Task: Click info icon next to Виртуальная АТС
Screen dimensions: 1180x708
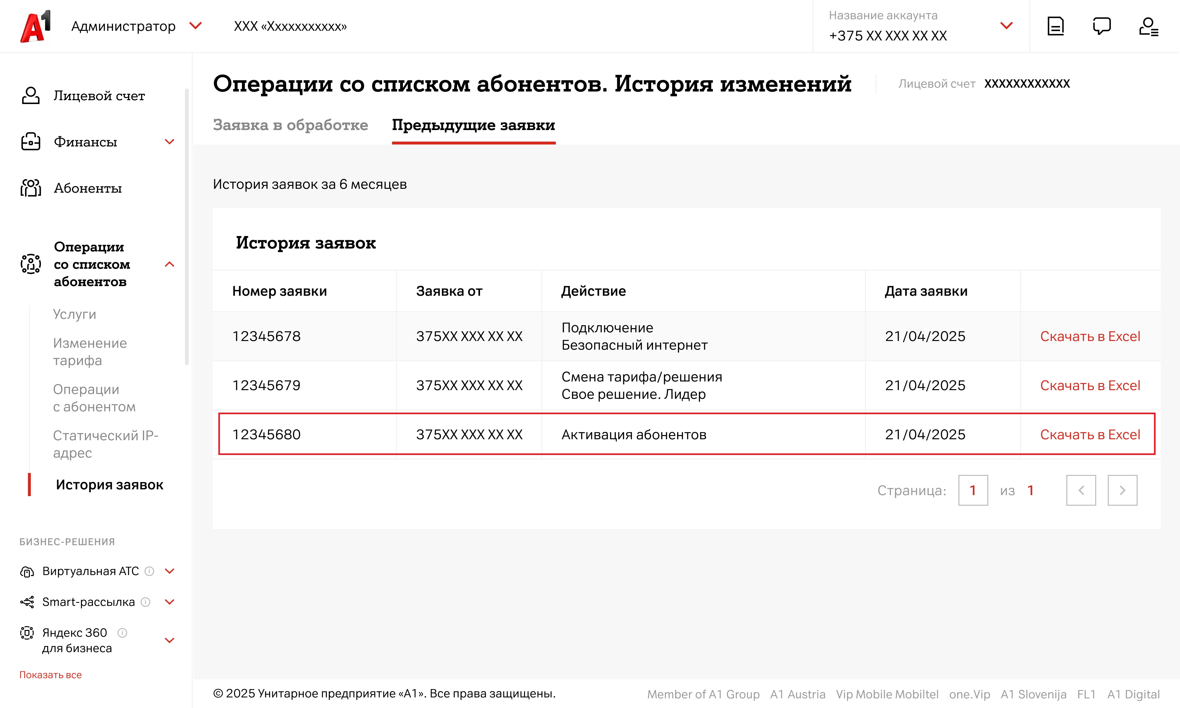Action: click(x=149, y=571)
